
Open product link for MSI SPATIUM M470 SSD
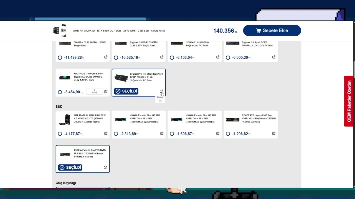106,133
